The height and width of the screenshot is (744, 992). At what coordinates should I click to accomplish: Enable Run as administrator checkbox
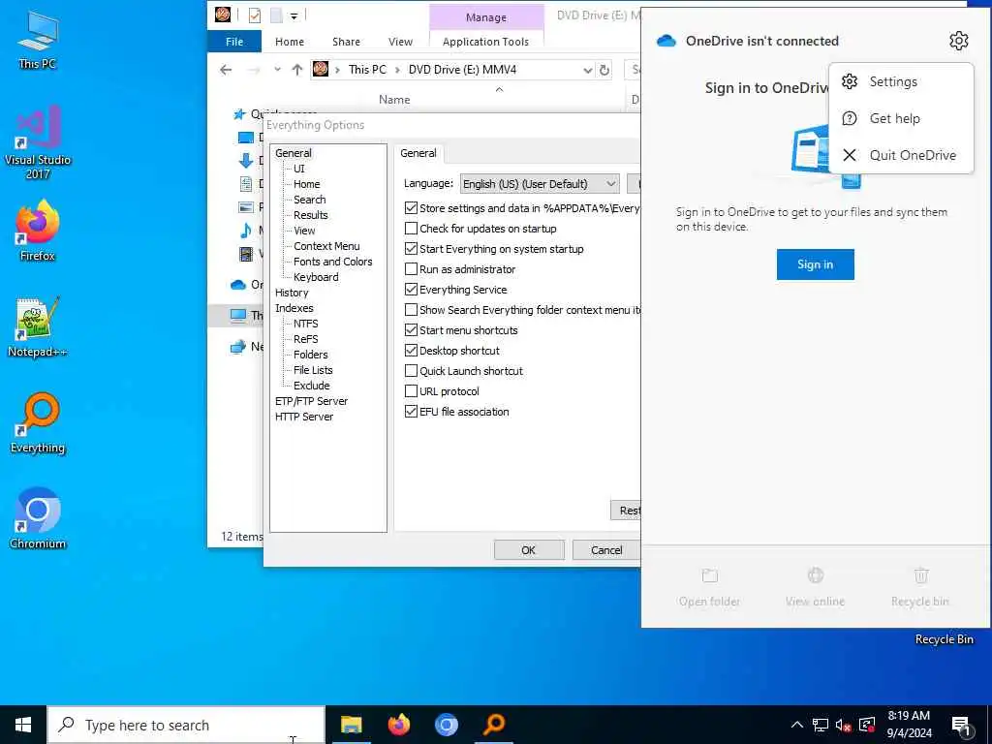[411, 269]
